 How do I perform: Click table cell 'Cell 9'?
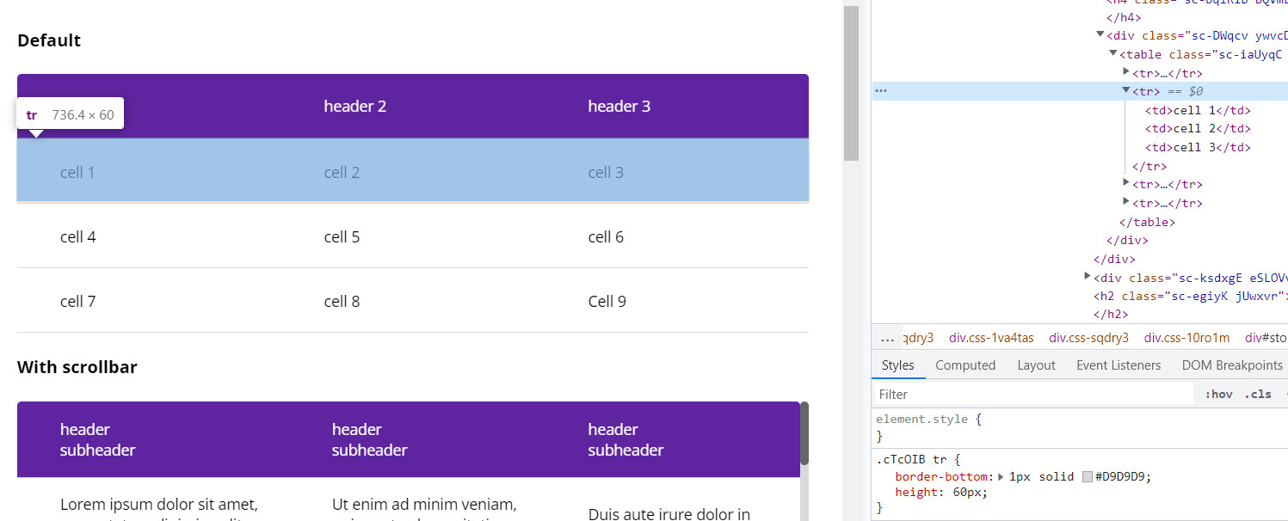point(607,302)
